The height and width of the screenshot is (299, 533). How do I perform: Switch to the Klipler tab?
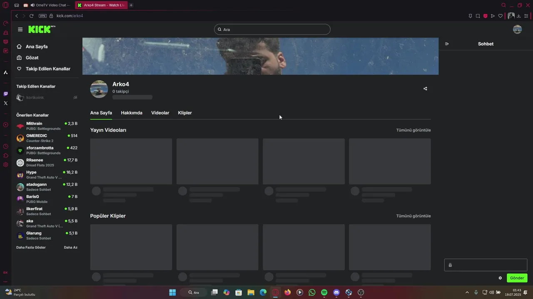coord(185,113)
